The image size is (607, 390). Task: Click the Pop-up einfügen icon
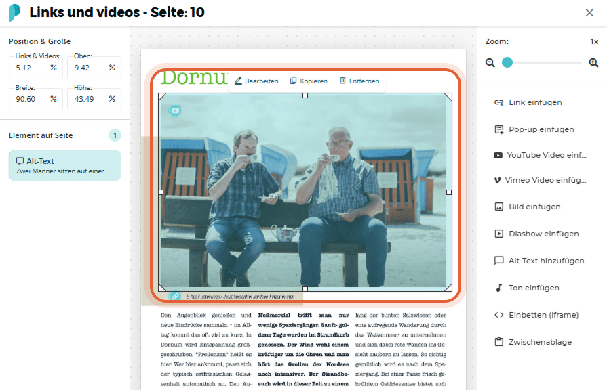tap(499, 129)
